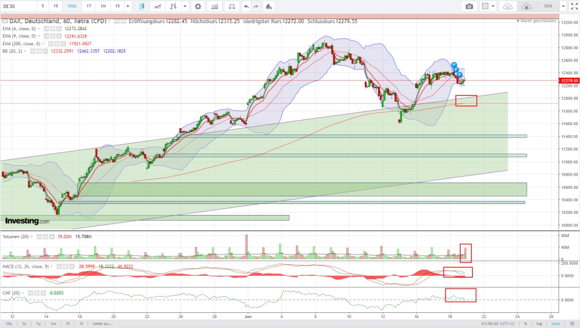Click the compare symbols scale icon
This screenshot has width=580, height=328.
pyautogui.click(x=232, y=6)
